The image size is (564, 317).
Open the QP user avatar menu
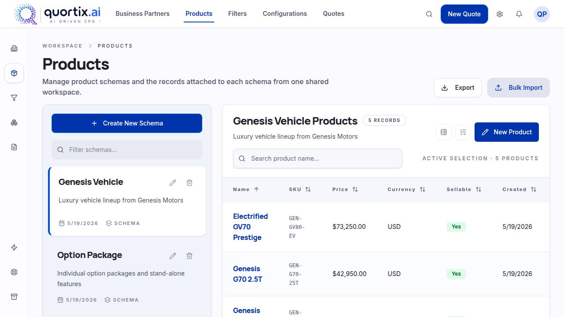click(x=542, y=14)
